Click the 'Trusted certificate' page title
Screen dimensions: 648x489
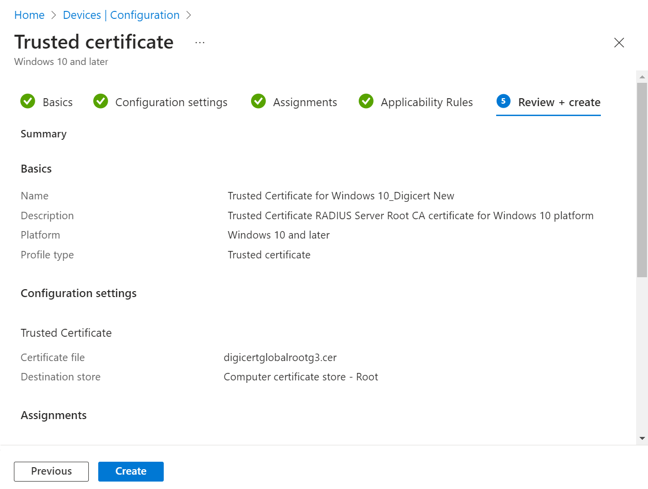pos(94,42)
